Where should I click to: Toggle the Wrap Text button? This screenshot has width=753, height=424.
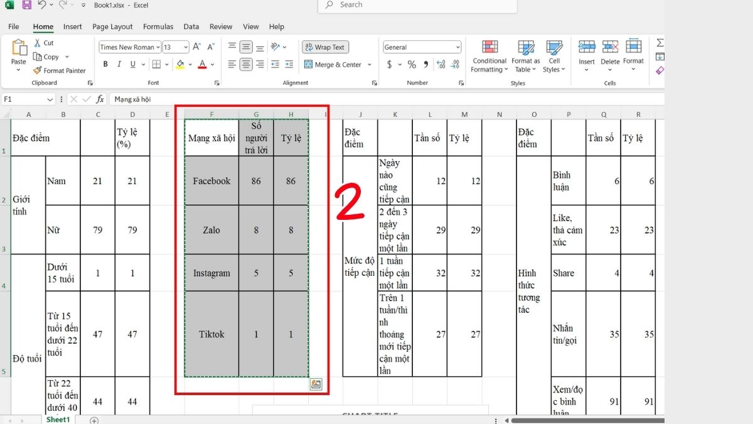point(325,47)
